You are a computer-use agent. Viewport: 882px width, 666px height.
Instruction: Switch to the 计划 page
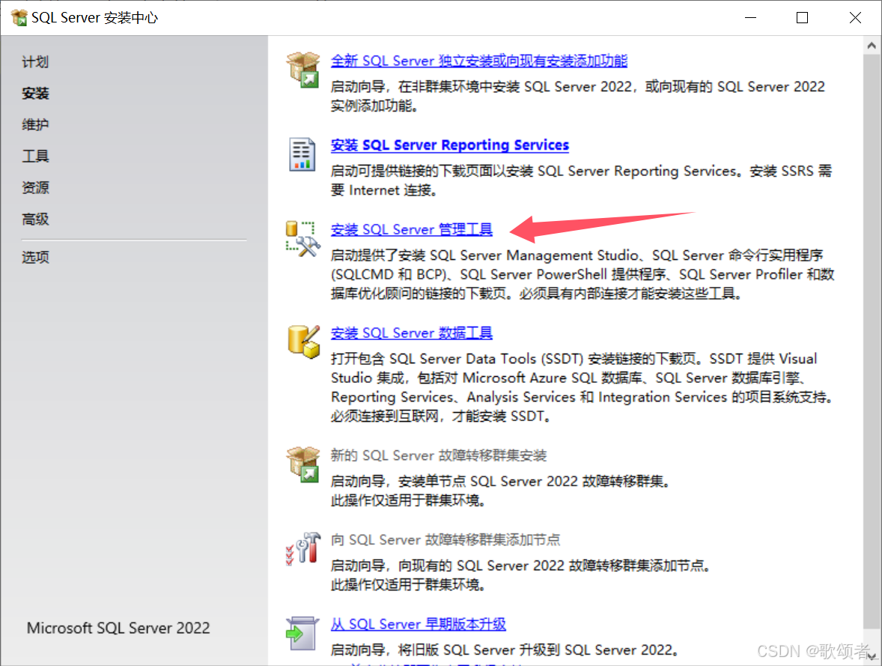(35, 61)
